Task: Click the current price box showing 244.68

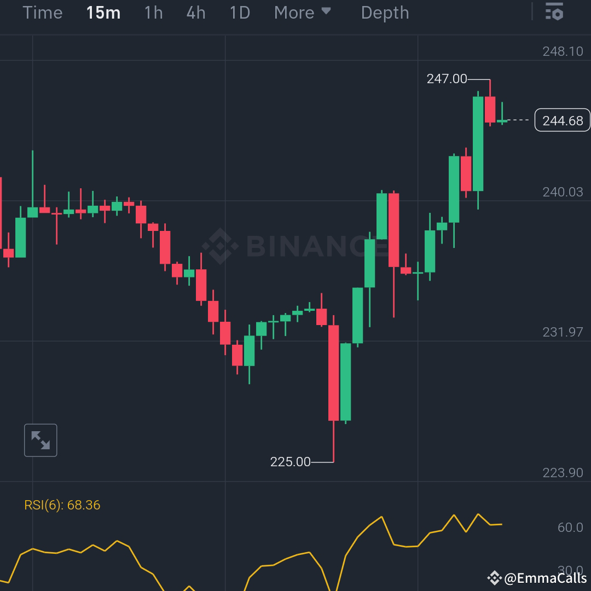Action: point(562,120)
